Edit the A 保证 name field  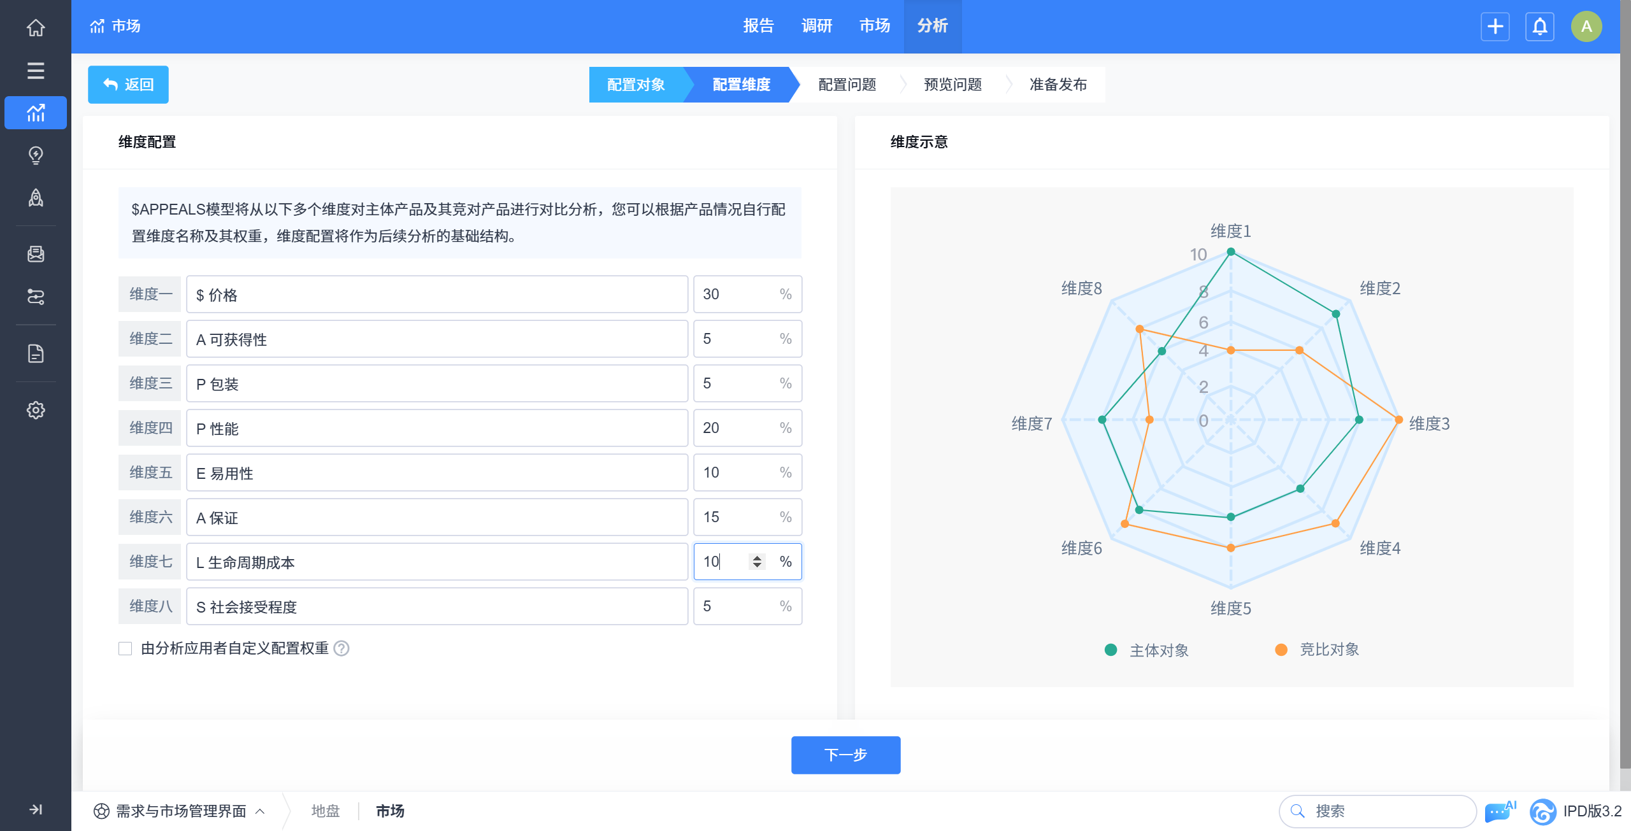[437, 517]
